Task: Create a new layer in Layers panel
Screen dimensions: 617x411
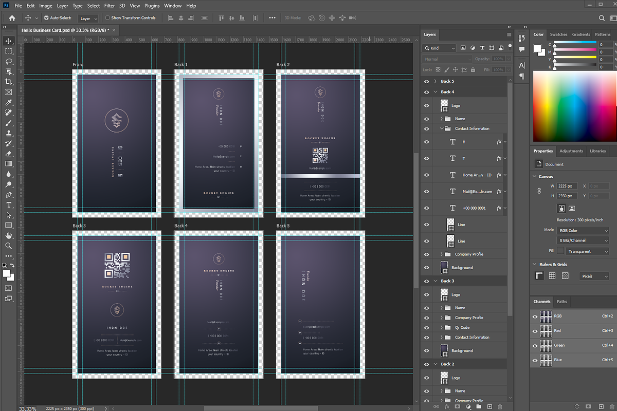Action: pos(489,406)
